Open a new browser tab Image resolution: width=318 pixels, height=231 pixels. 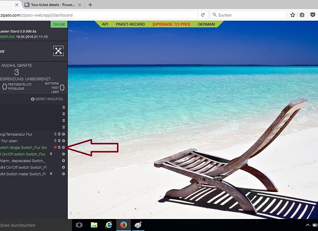click(90, 5)
